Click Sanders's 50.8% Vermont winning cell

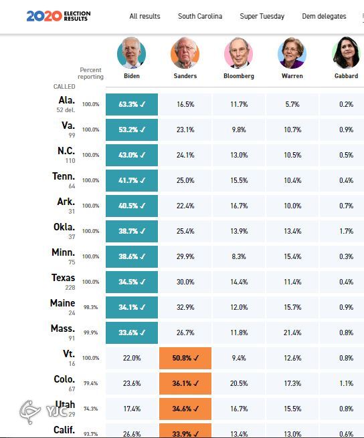pos(185,358)
